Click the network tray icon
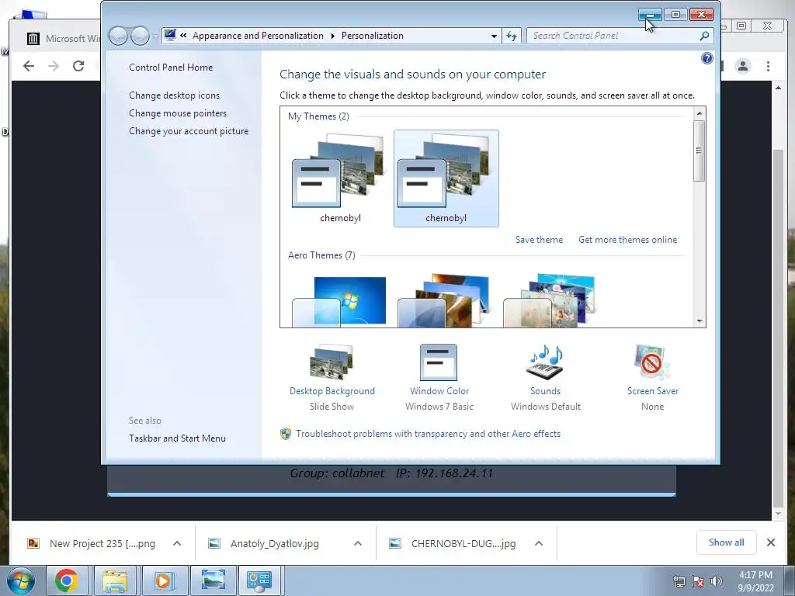 (679, 580)
